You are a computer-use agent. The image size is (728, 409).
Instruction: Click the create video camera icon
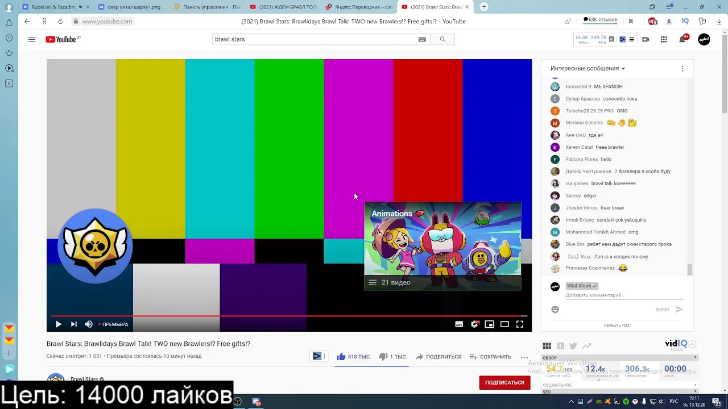[x=646, y=39]
